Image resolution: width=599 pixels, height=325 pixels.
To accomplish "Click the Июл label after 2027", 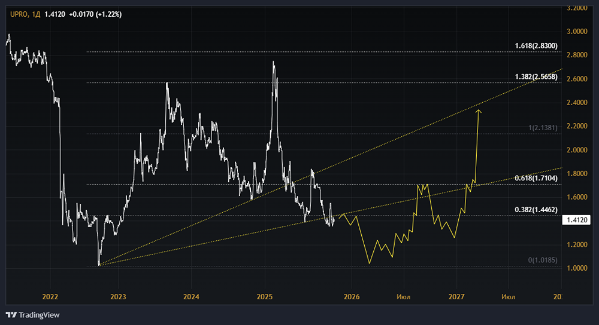I will pos(508,297).
